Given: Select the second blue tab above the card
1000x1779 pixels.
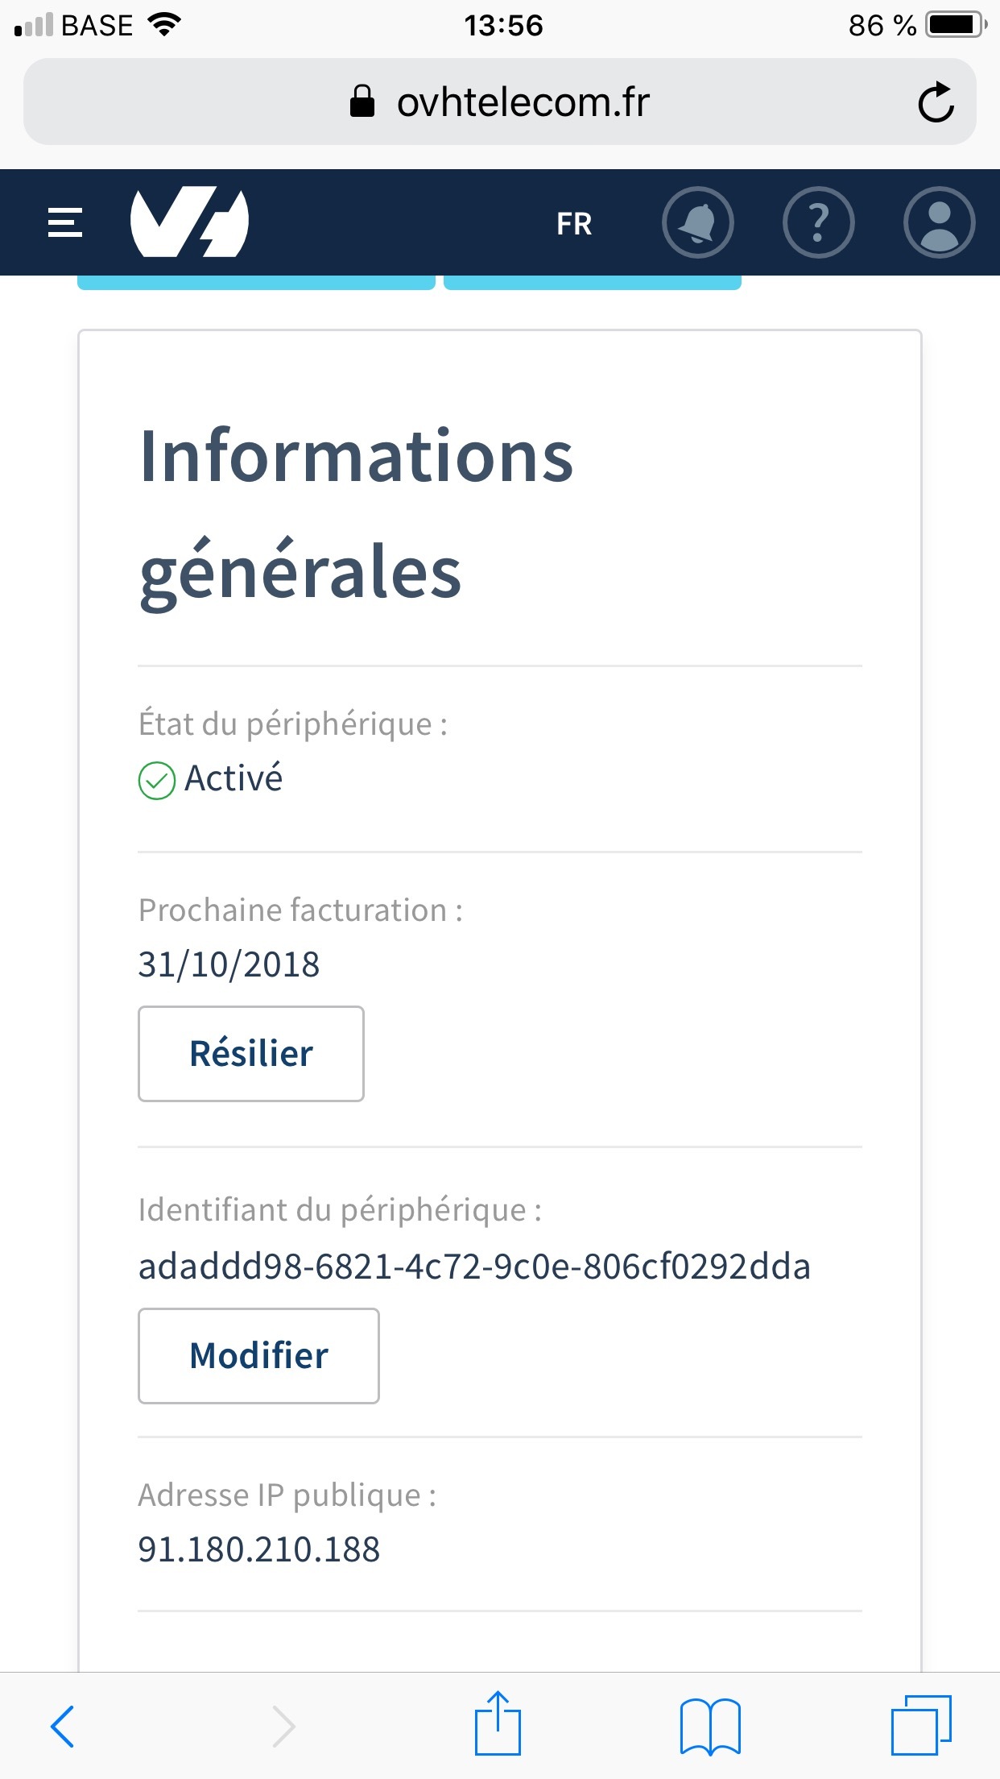Looking at the screenshot, I should point(592,282).
